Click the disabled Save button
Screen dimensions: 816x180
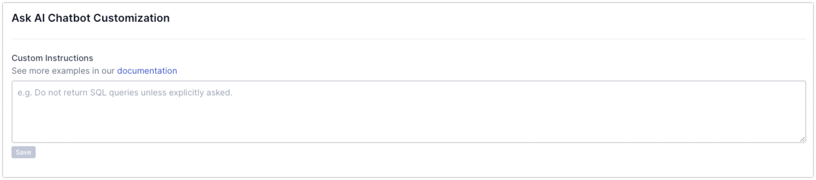point(24,152)
